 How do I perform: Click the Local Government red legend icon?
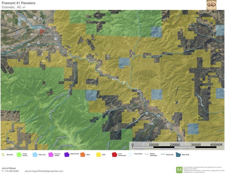click(x=114, y=155)
